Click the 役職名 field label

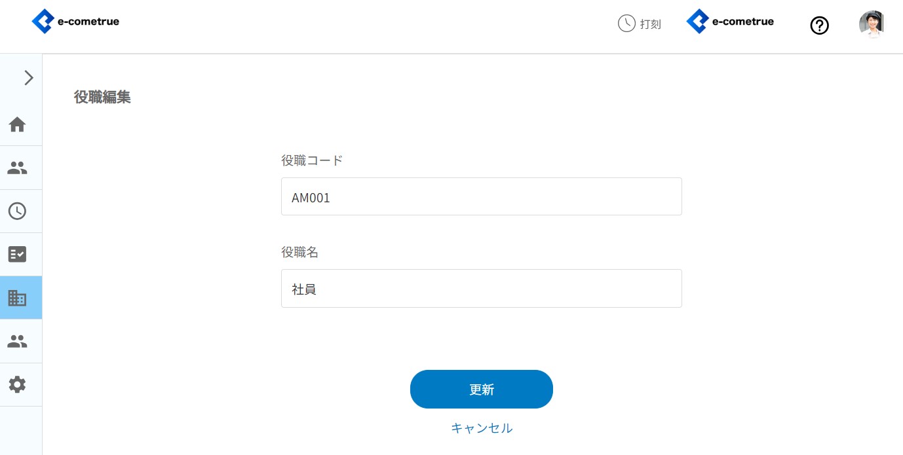point(299,252)
